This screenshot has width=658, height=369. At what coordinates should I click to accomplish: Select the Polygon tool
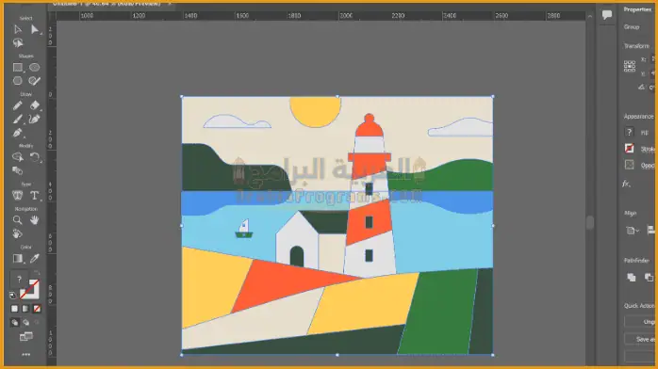pos(18,81)
